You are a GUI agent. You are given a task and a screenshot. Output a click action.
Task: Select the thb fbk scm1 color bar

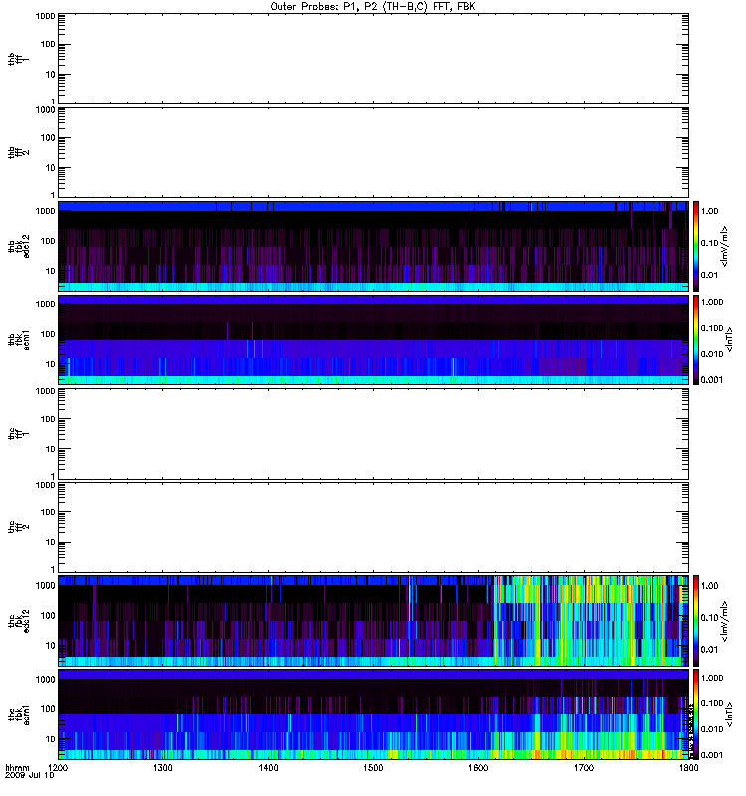(x=696, y=339)
